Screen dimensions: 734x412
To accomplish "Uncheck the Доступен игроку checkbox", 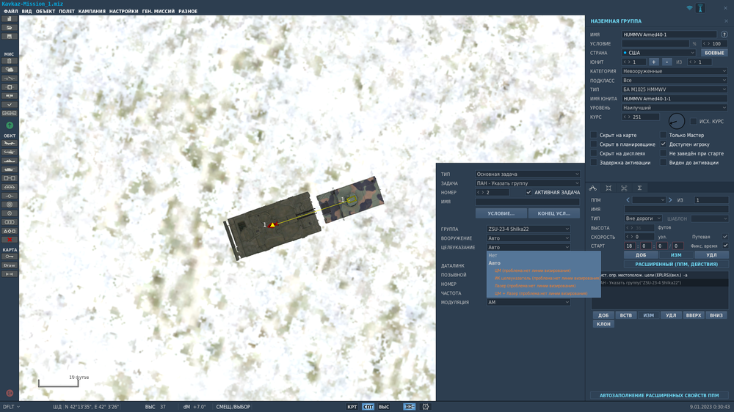I will click(664, 144).
